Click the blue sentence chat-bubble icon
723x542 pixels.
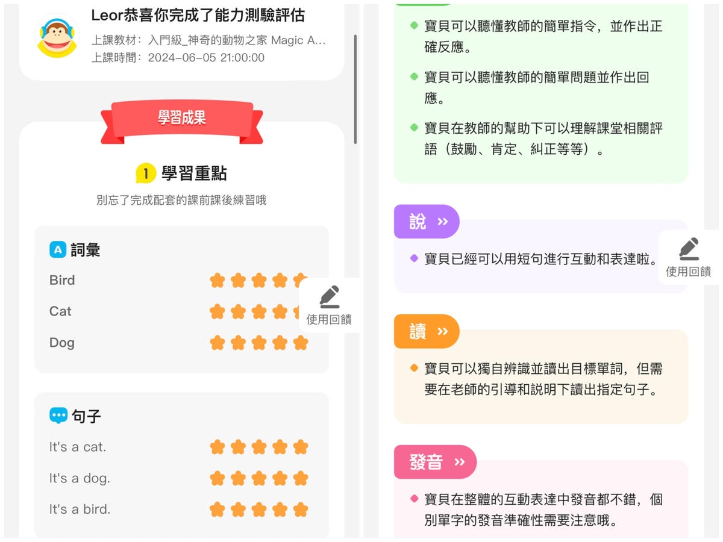point(58,416)
